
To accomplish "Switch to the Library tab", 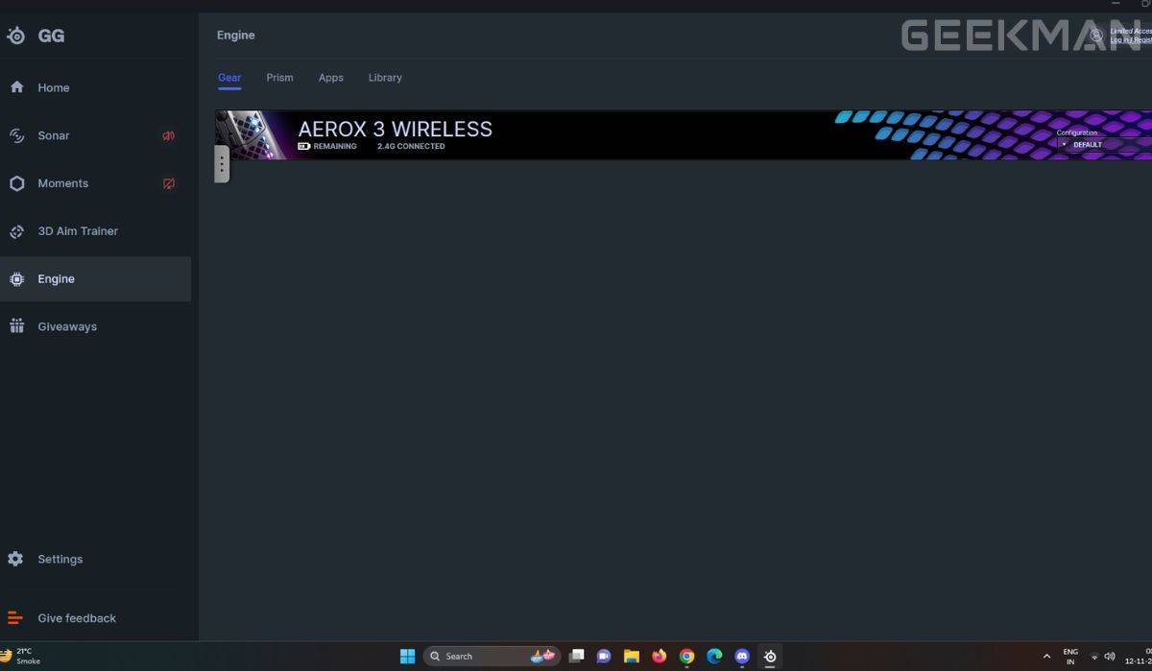I will 385,78.
